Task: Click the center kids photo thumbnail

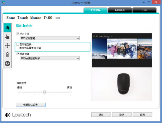Action: [122, 49]
